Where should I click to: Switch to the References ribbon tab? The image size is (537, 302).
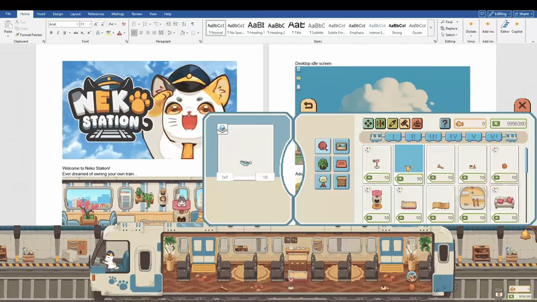(96, 14)
